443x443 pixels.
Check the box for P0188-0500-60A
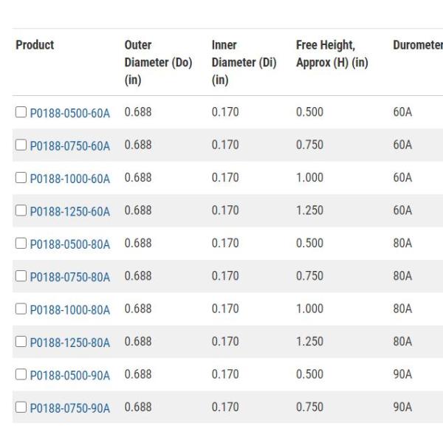pos(21,113)
